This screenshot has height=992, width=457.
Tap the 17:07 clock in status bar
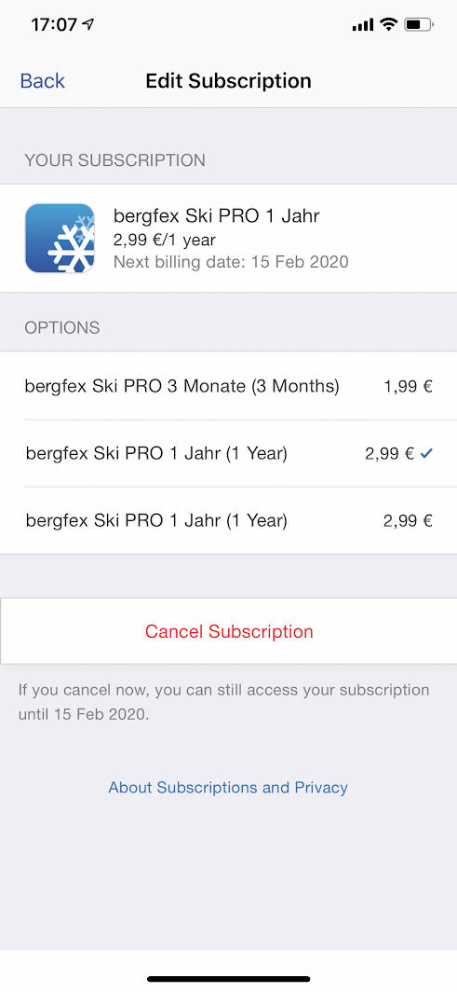(54, 24)
